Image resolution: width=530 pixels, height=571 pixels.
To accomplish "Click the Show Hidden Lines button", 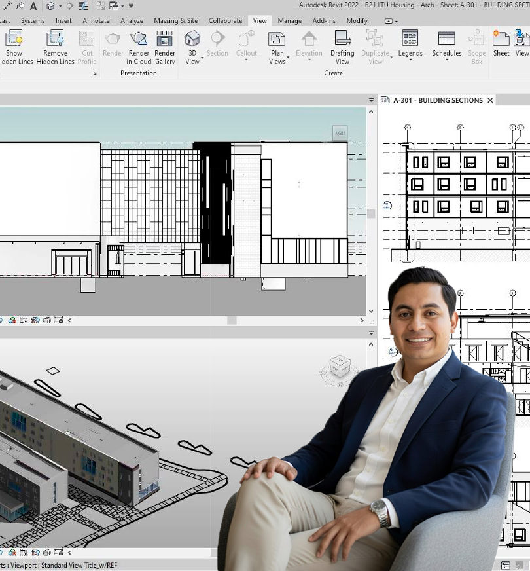I will tap(14, 46).
